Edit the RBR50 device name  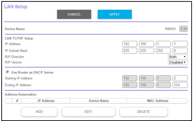click(x=183, y=29)
